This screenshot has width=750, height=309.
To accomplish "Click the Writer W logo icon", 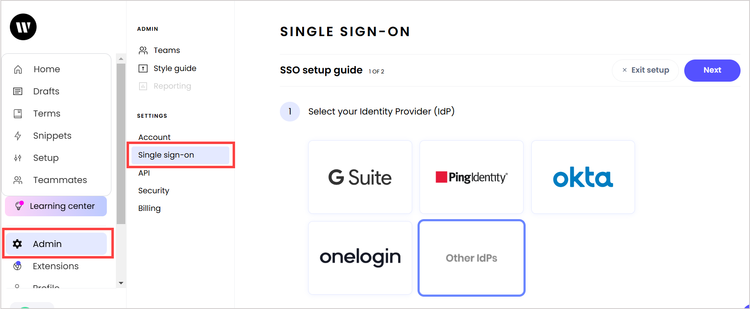I will tap(23, 27).
